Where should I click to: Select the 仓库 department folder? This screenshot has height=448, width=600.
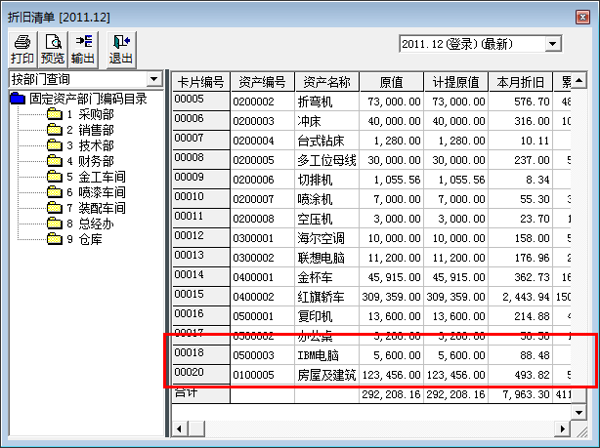(x=74, y=239)
